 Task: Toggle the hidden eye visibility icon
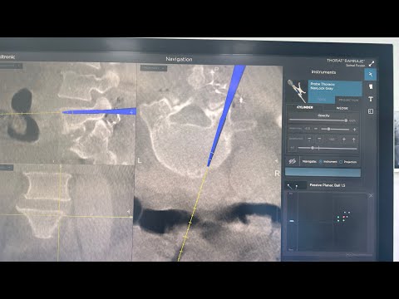[293, 161]
